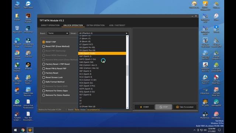
Task: Open TeamViewer desktop shortcut
Action: [x=28, y=5]
